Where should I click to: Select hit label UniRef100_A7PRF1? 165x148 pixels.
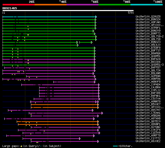(x=148, y=28)
